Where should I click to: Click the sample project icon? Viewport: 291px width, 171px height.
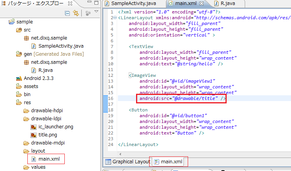(x=12, y=22)
